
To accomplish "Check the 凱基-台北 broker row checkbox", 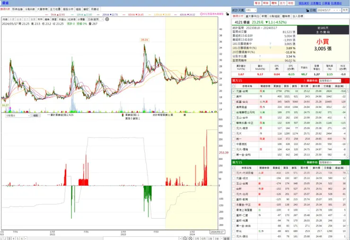I will pyautogui.click(x=234, y=102).
